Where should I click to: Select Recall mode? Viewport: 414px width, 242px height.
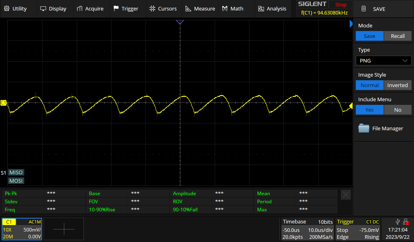[398, 36]
